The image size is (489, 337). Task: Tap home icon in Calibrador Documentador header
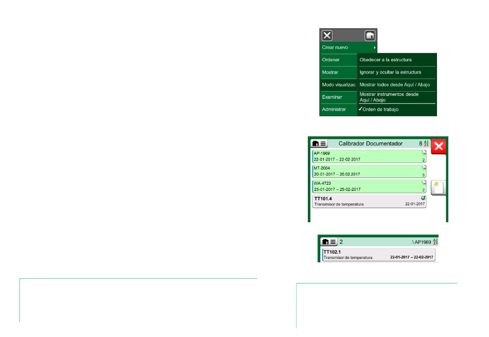pos(316,144)
